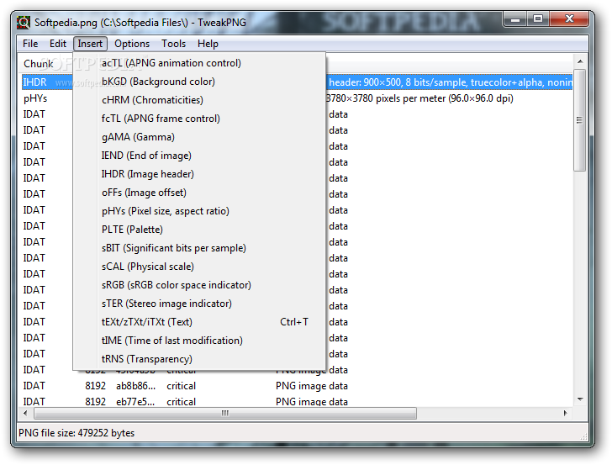Insert tEXt/zTXt/iTXt Text chunk

tap(199, 322)
